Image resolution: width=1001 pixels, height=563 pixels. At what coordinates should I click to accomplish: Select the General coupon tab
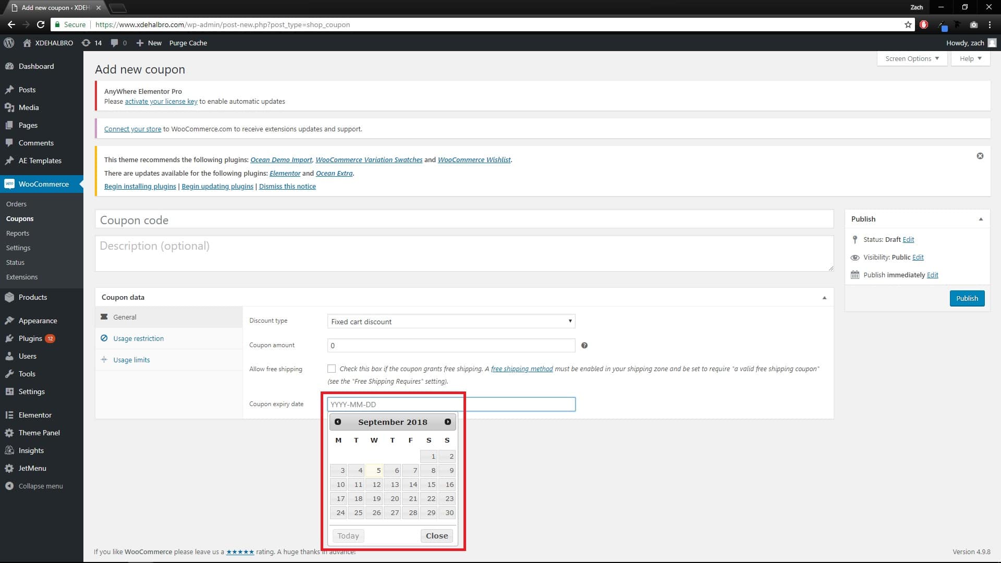[x=169, y=317]
